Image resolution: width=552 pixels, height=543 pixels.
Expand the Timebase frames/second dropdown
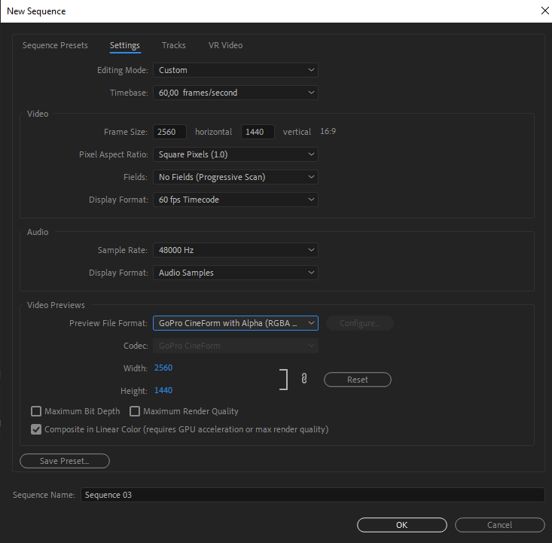point(235,93)
